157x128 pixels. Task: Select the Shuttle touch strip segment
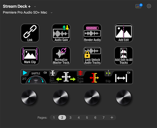tap(35, 77)
